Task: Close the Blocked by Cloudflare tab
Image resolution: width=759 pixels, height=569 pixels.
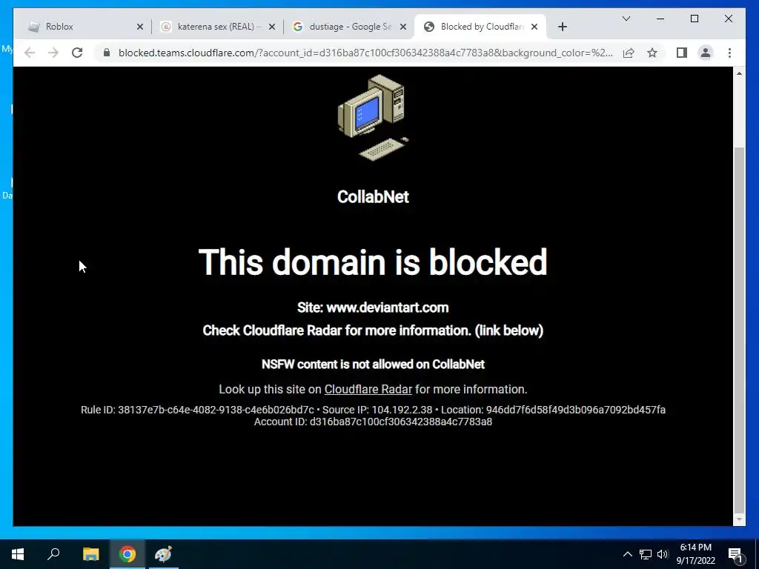Action: [534, 27]
